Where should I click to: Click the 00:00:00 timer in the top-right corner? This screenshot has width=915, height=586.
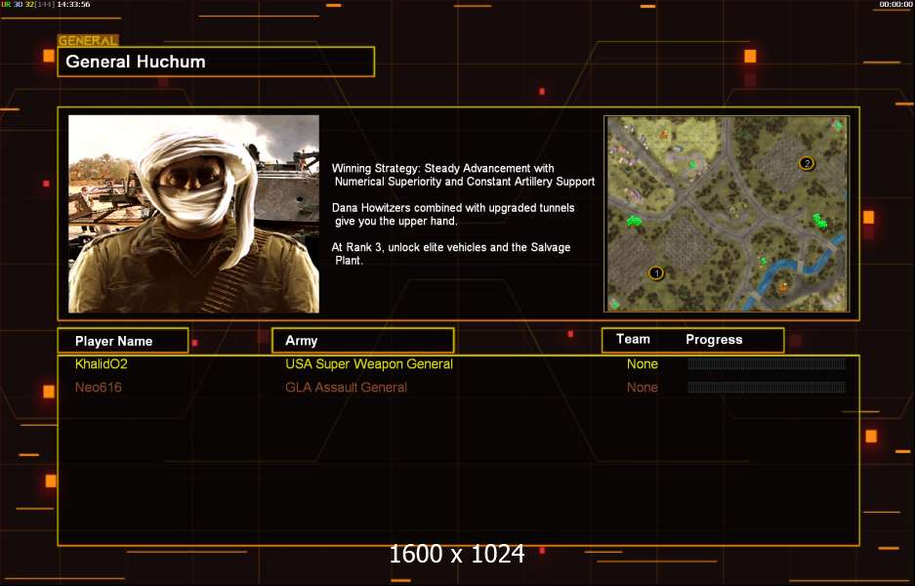(x=895, y=4)
